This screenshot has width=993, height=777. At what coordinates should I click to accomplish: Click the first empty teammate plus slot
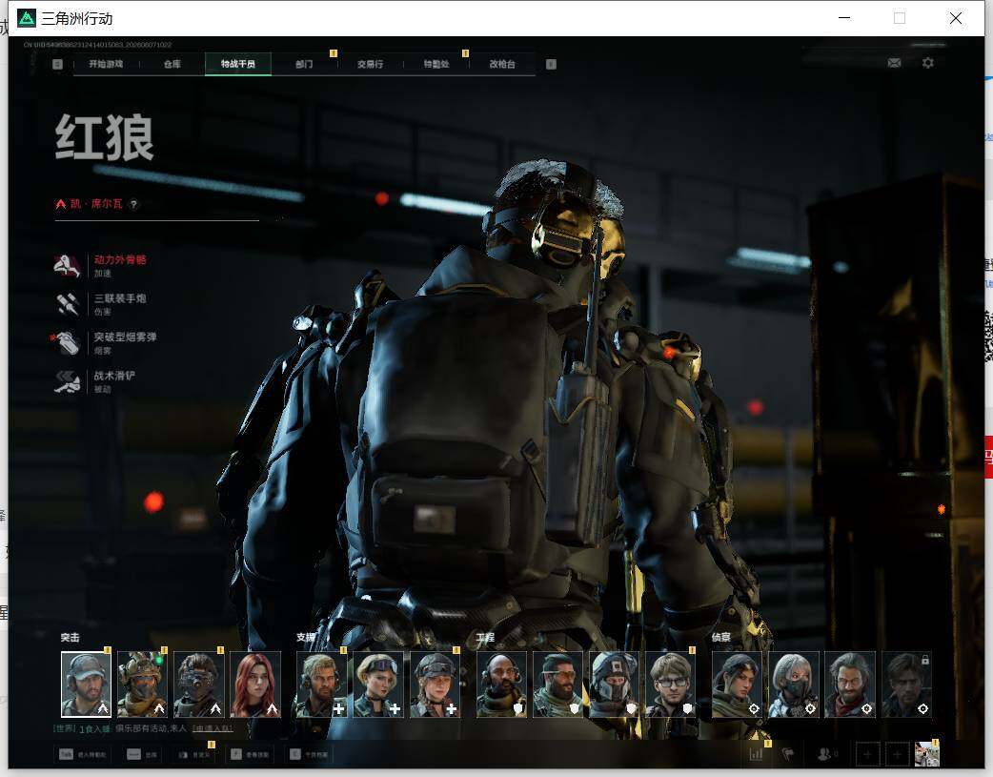click(x=867, y=754)
